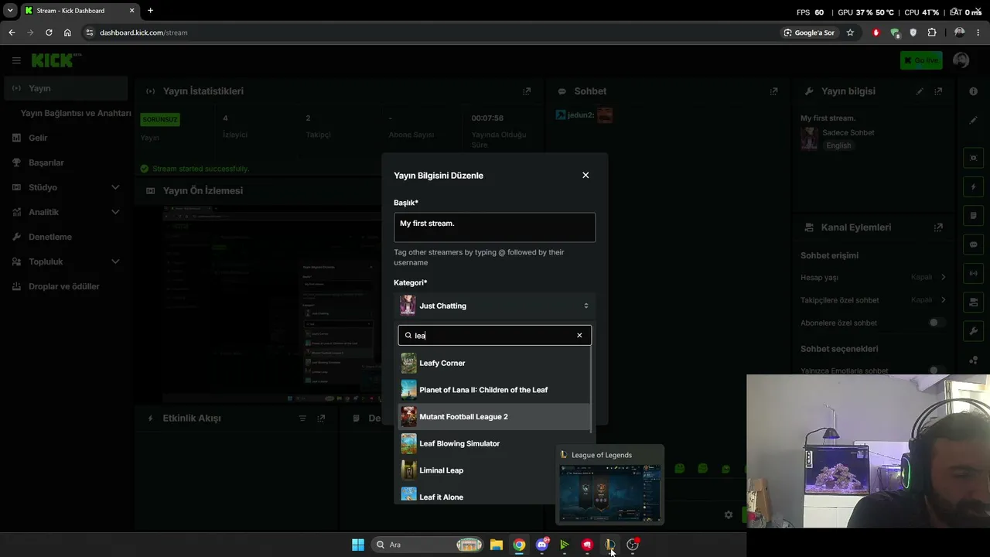The height and width of the screenshot is (557, 990).
Task: Toggle broadcast stats icon in right toolbar
Action: coord(974,273)
